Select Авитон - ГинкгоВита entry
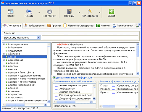 tap(21, 73)
